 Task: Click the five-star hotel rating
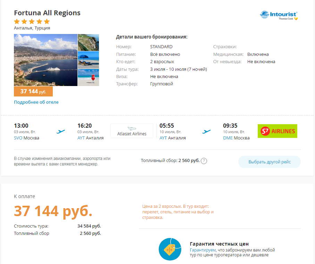point(32,22)
